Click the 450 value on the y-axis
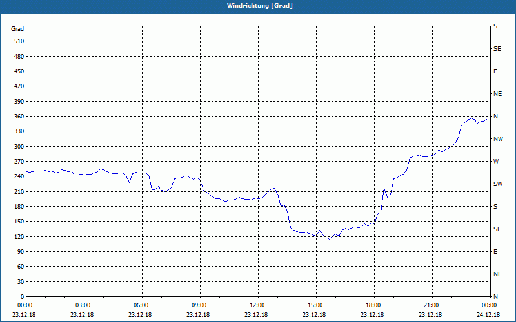This screenshot has height=322, width=516. pos(19,71)
